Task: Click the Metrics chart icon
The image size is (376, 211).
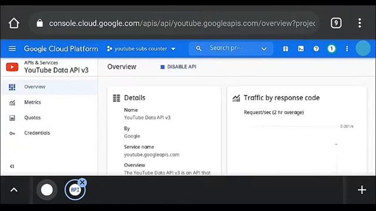Action: point(12,103)
